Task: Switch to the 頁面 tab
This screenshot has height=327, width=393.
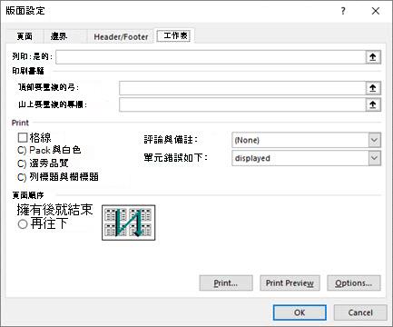Action: pos(25,36)
